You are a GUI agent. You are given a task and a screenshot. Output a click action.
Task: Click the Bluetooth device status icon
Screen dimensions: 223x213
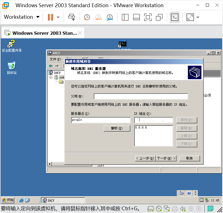pos(199,209)
